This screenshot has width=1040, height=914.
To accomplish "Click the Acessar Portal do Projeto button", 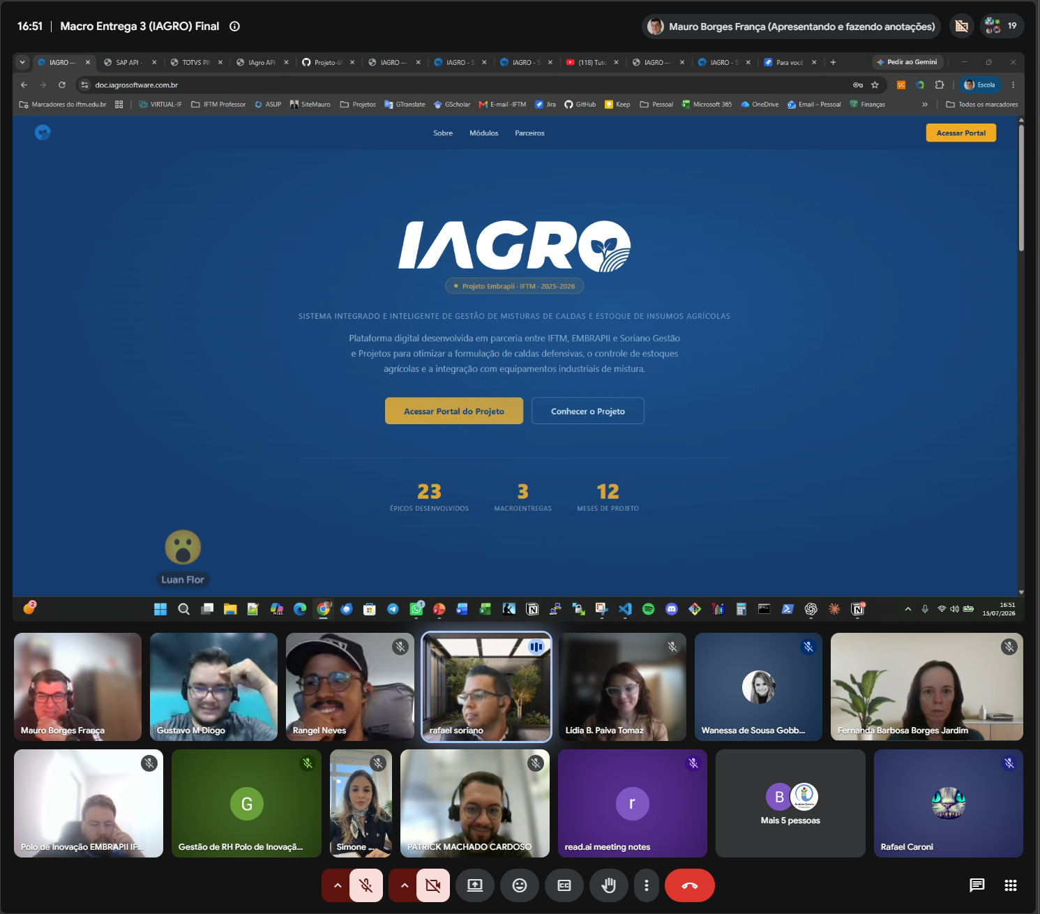I will click(454, 411).
